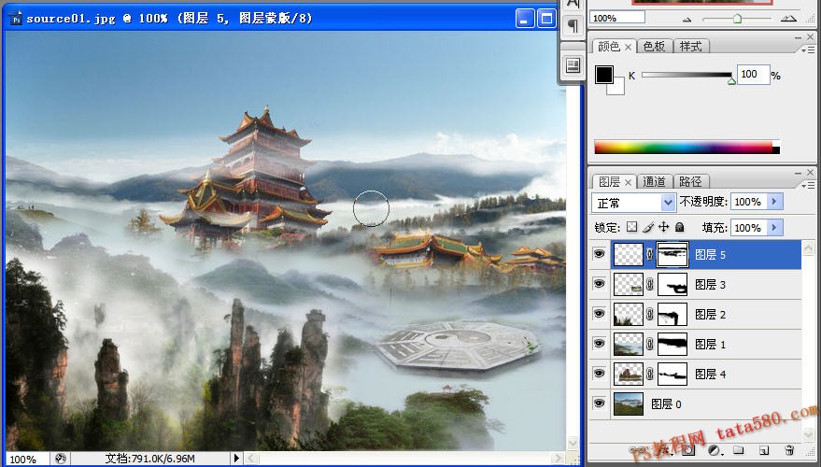The width and height of the screenshot is (821, 467).
Task: Click the layers list scroll-up arrow
Action: (809, 248)
